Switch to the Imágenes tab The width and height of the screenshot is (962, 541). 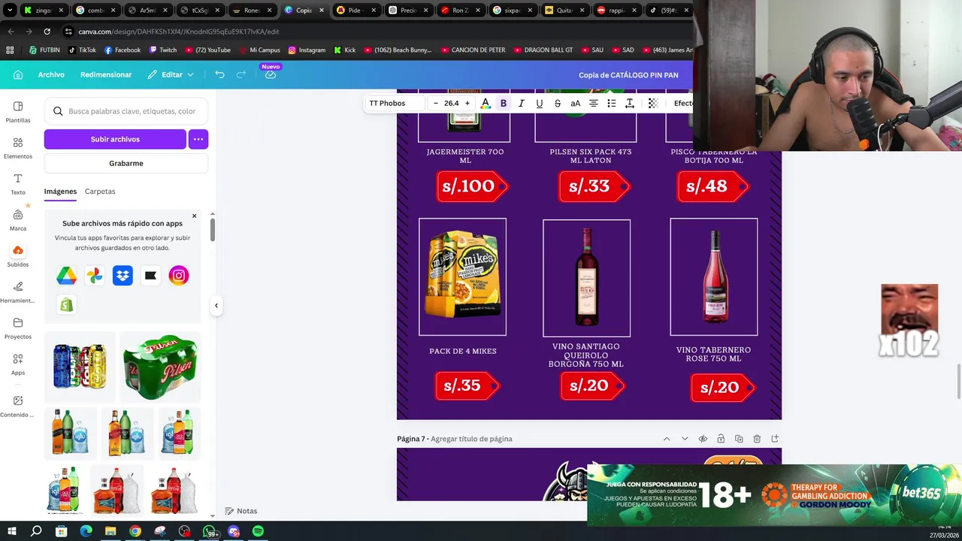click(x=60, y=192)
